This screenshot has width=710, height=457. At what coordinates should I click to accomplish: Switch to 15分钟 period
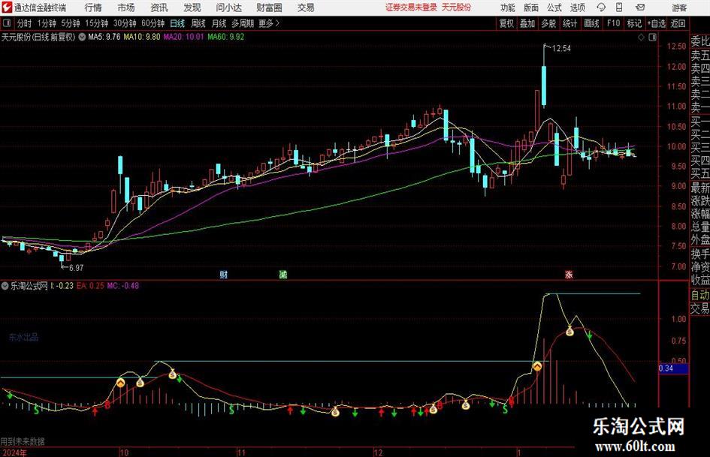click(x=96, y=23)
